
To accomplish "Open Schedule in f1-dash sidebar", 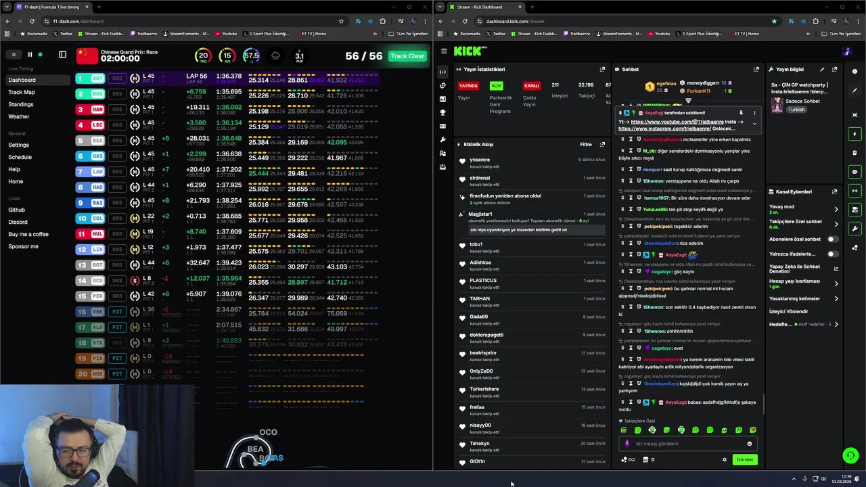I will tap(20, 157).
